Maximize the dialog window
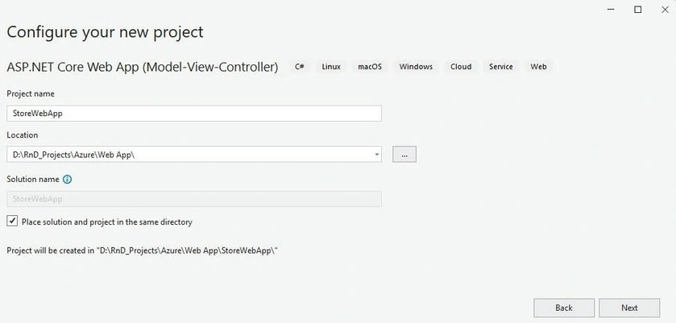This screenshot has width=676, height=323. [637, 10]
